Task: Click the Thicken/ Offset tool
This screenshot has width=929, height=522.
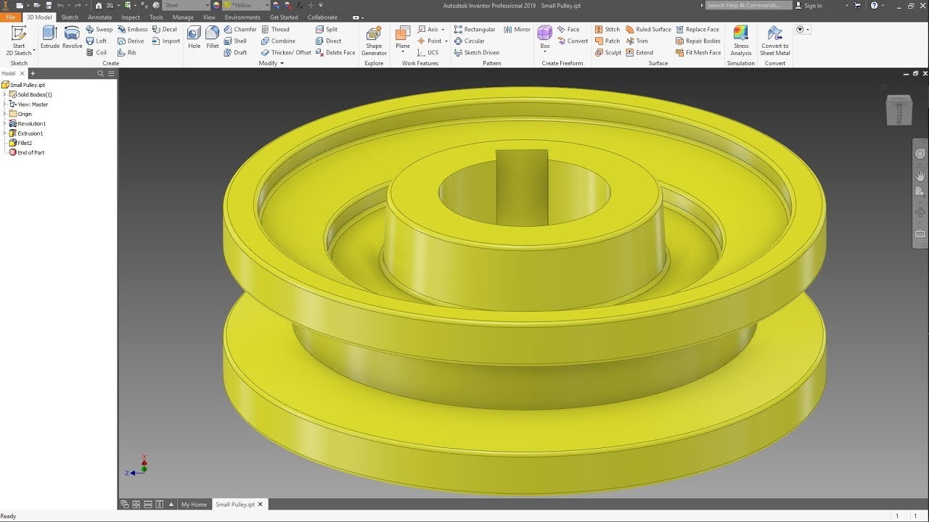Action: click(x=286, y=53)
